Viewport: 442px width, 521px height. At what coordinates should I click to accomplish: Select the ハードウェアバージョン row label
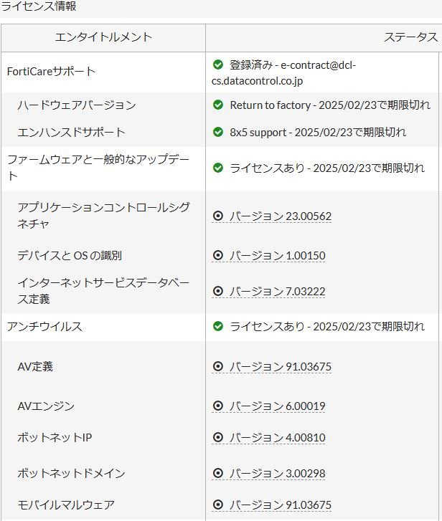(77, 105)
